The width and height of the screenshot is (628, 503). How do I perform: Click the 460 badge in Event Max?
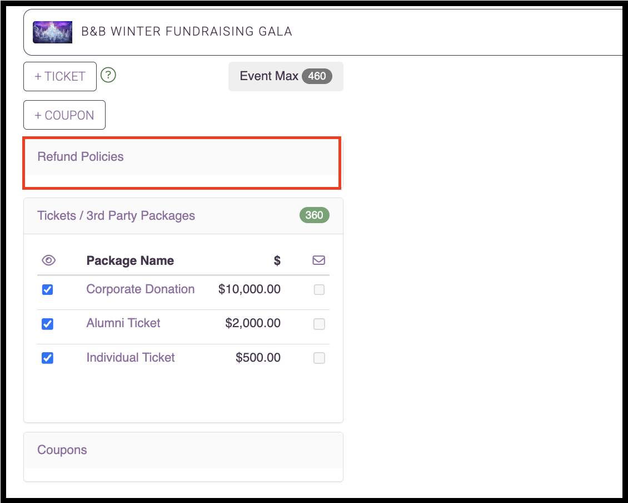click(317, 76)
